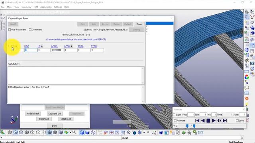The width and height of the screenshot is (255, 143).
Task: Open the Settings menu
Action: (x=58, y=7)
